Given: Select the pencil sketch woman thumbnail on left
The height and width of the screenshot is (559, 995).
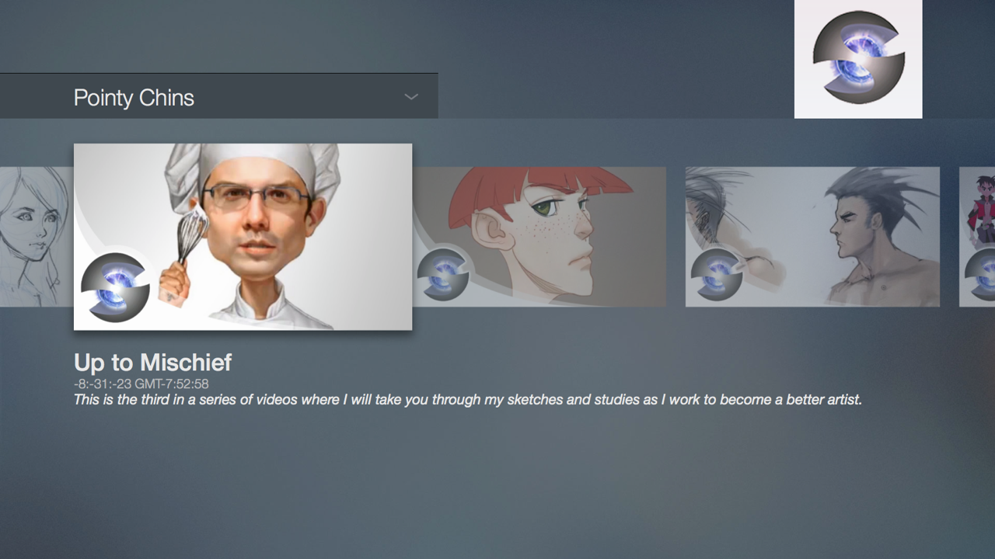Looking at the screenshot, I should pyautogui.click(x=37, y=237).
